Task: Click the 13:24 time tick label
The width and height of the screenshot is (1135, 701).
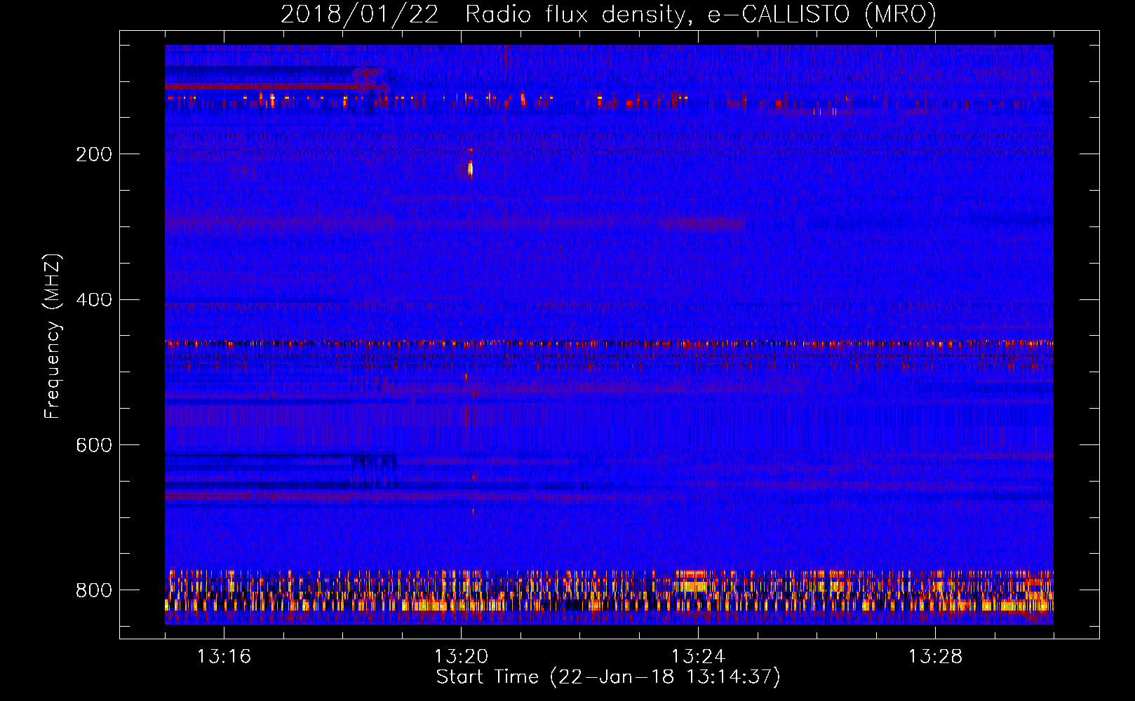Action: click(698, 657)
